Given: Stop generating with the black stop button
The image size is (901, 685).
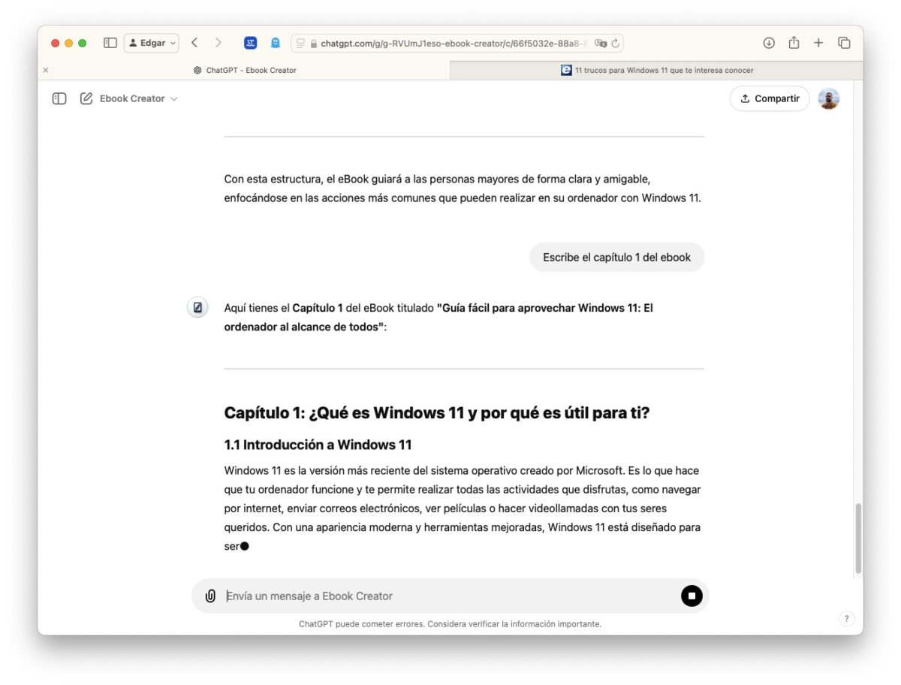Looking at the screenshot, I should point(692,596).
